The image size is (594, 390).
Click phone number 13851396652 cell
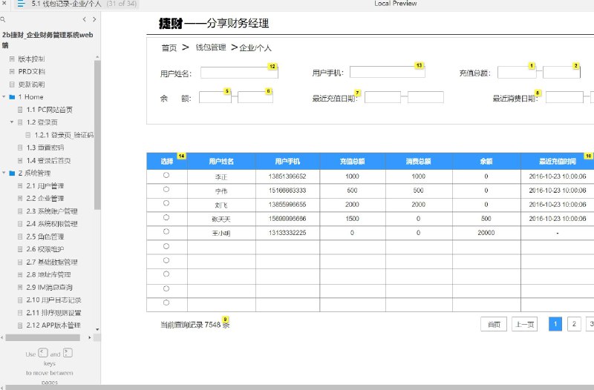(287, 176)
